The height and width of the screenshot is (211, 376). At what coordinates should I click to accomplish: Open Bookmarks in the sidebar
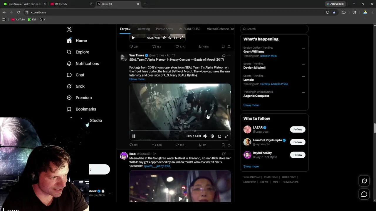click(82, 109)
